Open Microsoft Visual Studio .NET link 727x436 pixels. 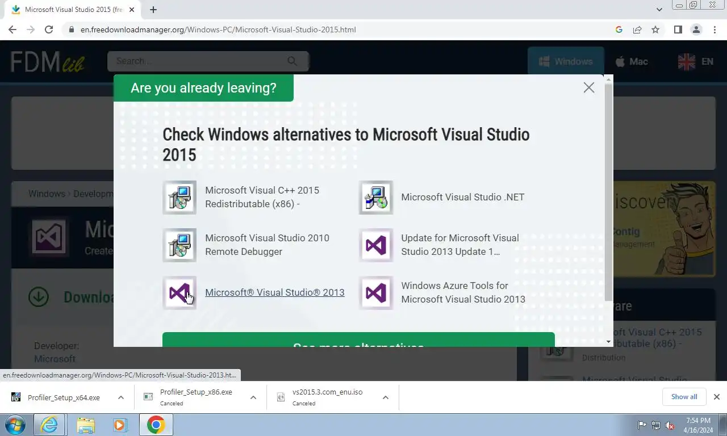point(463,197)
